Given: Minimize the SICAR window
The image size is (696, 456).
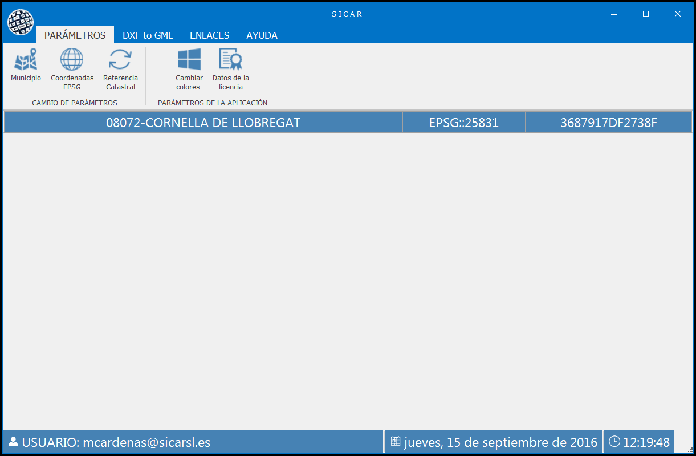Looking at the screenshot, I should coord(614,14).
